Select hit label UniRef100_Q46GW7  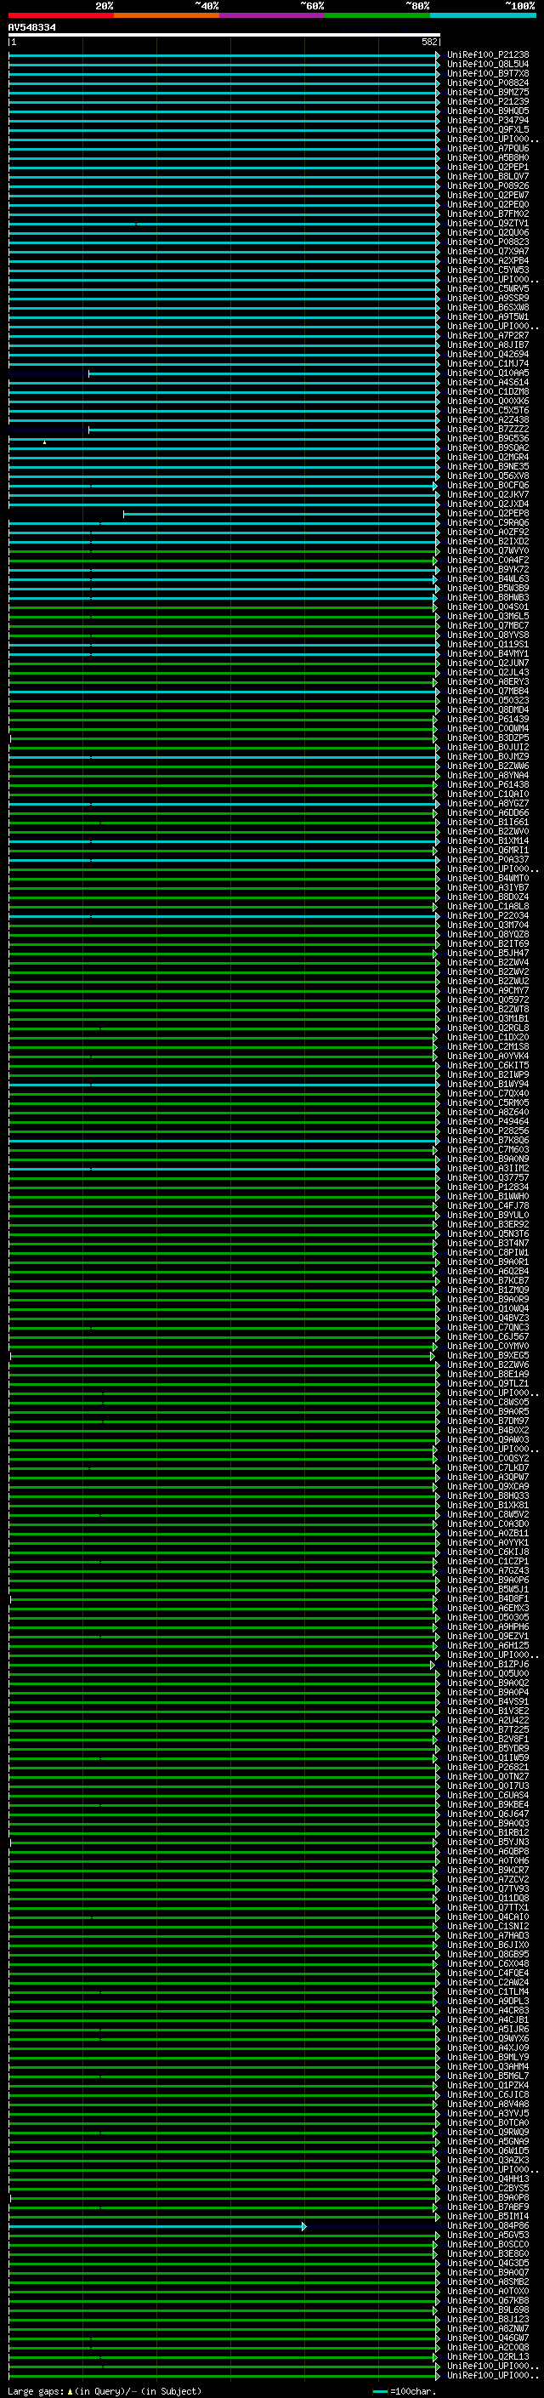point(488,2338)
